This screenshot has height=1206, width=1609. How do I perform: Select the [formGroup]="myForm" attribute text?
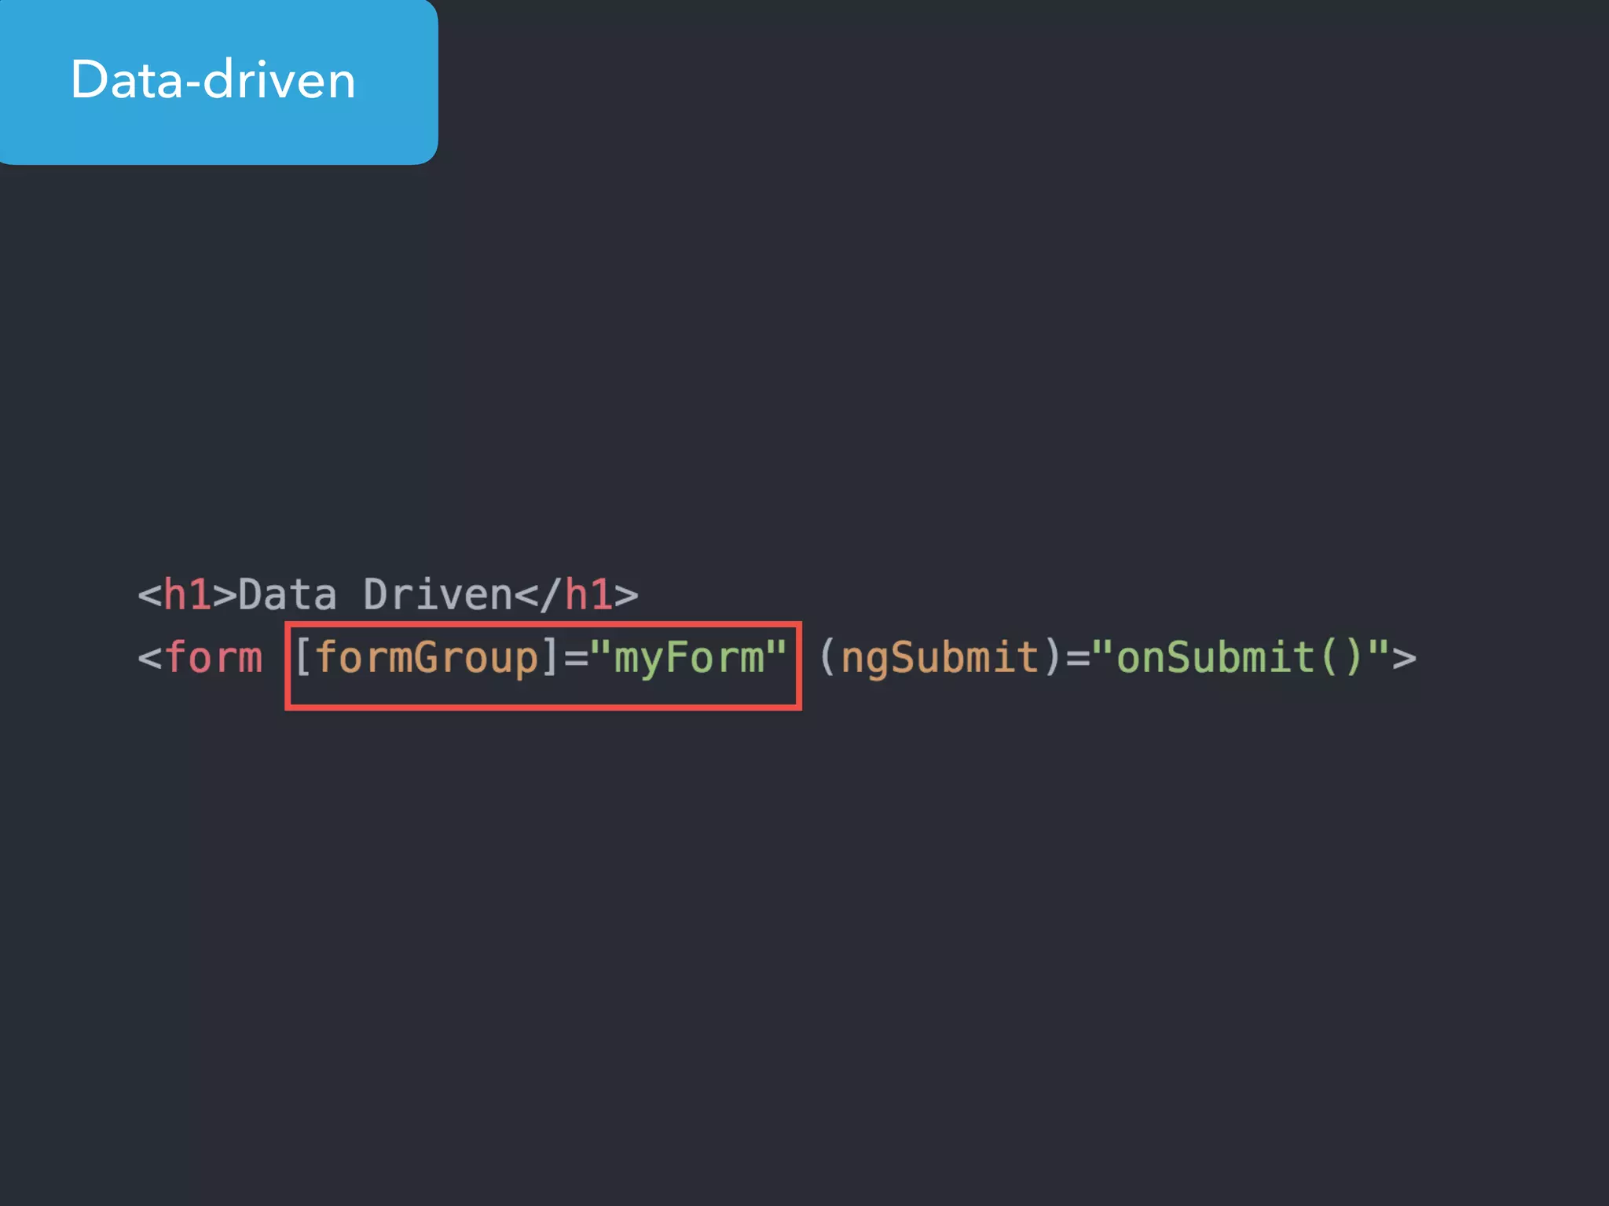tap(541, 658)
